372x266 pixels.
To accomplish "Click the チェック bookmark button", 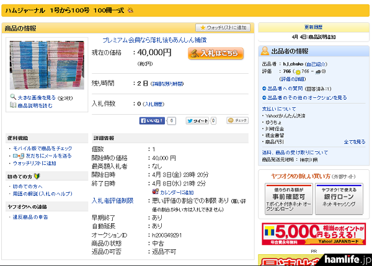I will point(237,120).
